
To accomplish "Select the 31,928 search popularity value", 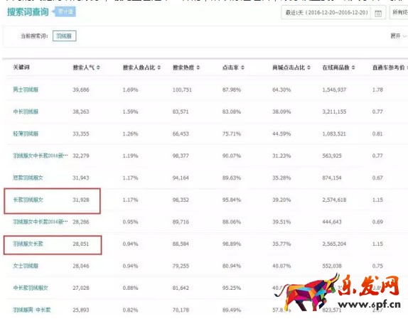I will pyautogui.click(x=81, y=200).
